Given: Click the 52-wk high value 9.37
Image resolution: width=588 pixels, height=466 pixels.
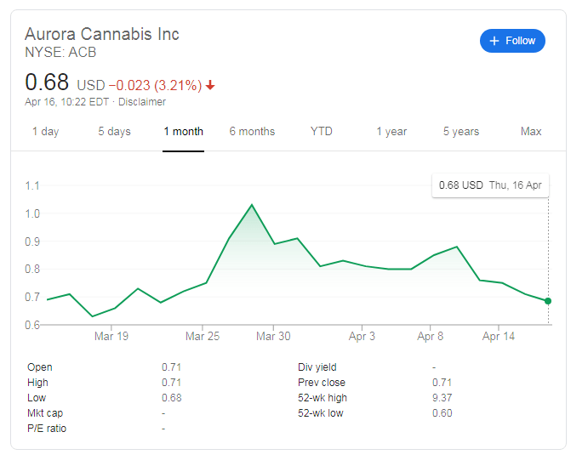Looking at the screenshot, I should tap(442, 398).
